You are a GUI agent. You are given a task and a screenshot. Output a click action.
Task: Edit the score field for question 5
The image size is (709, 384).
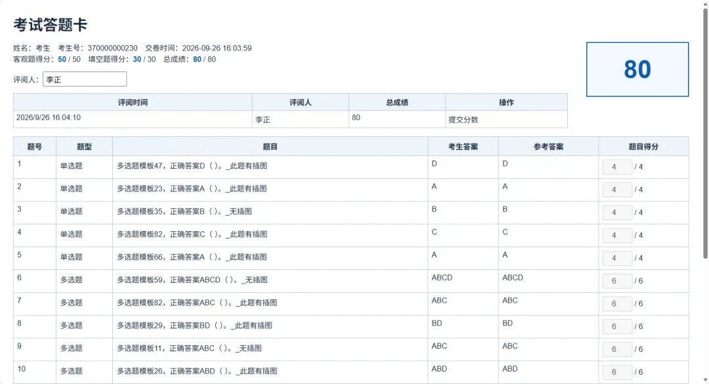[617, 258]
